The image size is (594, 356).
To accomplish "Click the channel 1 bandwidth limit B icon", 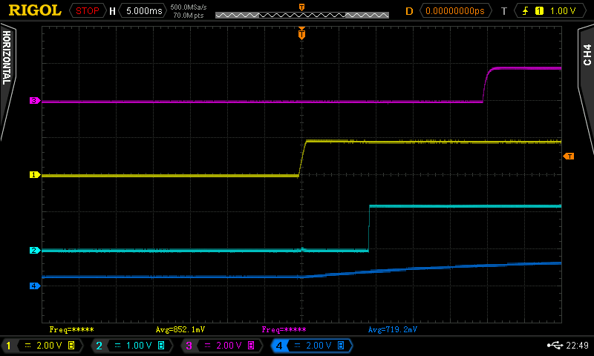I will (x=71, y=346).
